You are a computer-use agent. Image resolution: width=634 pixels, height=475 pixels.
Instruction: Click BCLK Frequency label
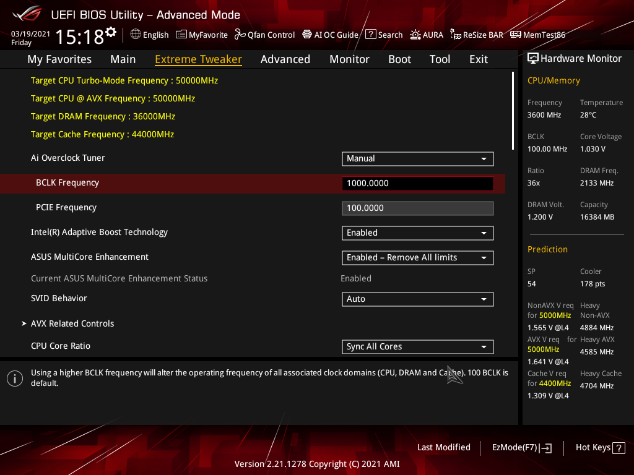tap(67, 182)
